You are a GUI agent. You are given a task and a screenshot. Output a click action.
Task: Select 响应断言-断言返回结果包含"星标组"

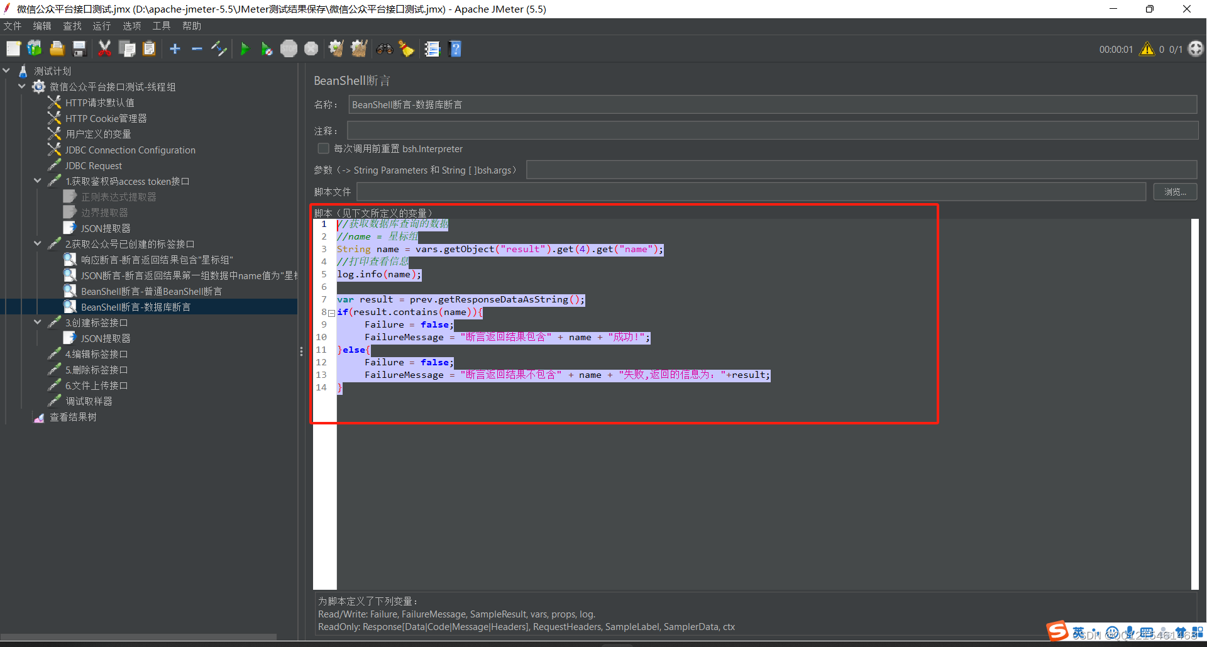pos(157,260)
